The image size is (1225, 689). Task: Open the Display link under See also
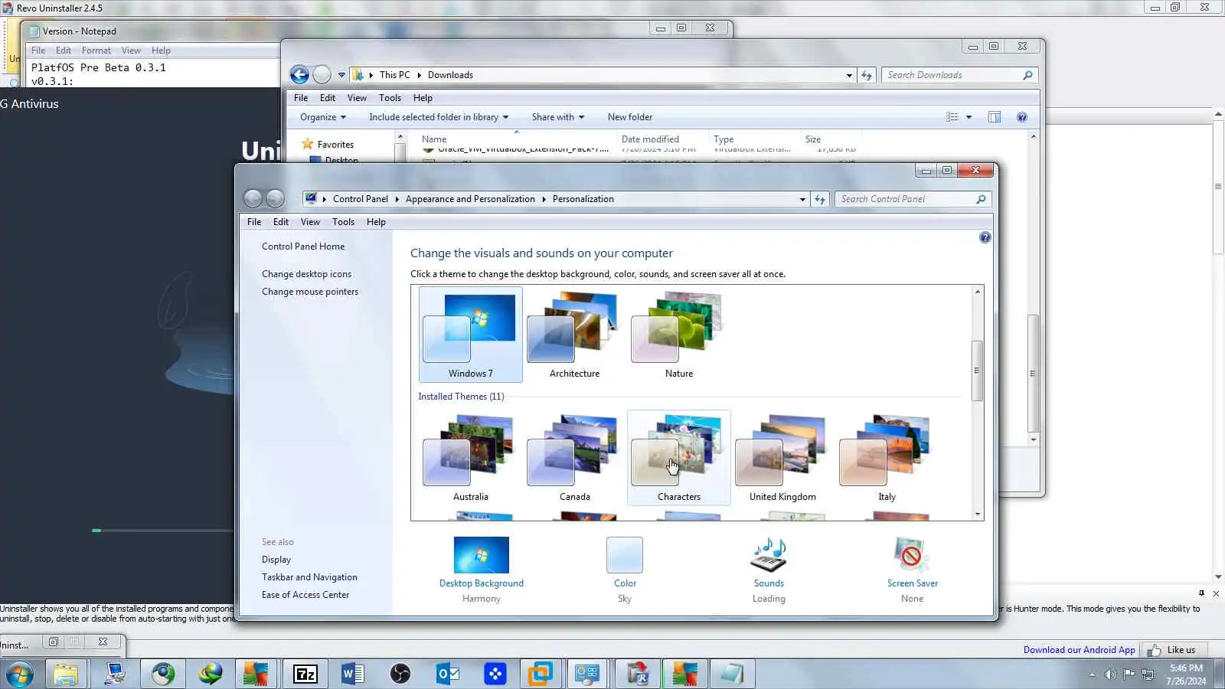coord(276,560)
